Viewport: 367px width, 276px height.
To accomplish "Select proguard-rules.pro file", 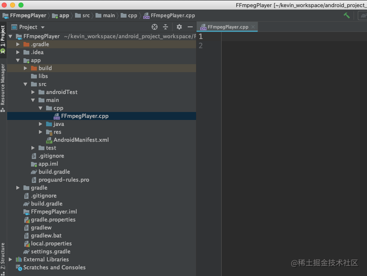I will [x=101, y=180].
